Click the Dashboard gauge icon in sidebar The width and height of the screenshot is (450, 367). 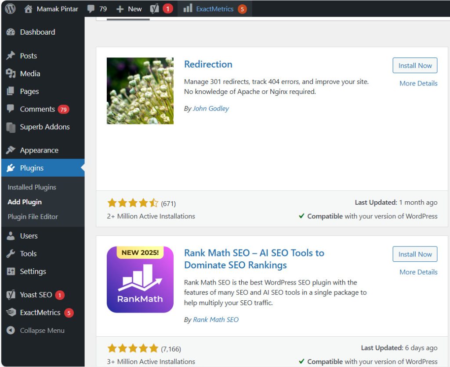[11, 32]
